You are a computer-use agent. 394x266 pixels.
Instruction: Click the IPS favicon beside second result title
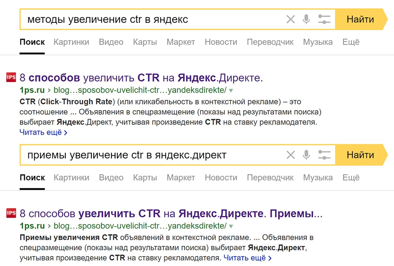click(x=10, y=212)
